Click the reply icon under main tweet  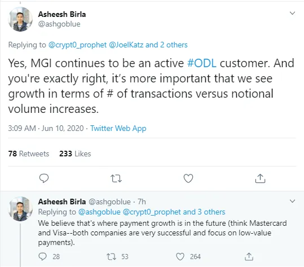44,178
